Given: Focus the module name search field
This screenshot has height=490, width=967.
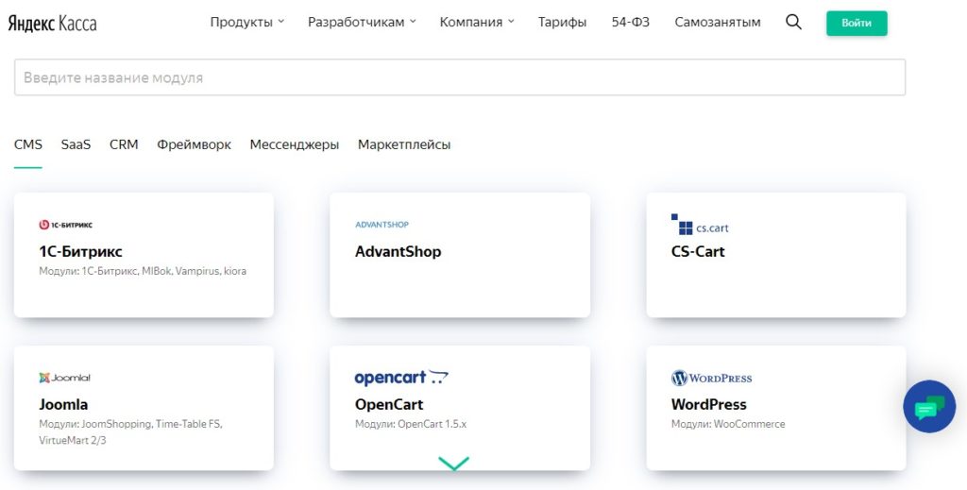Looking at the screenshot, I should tap(460, 77).
